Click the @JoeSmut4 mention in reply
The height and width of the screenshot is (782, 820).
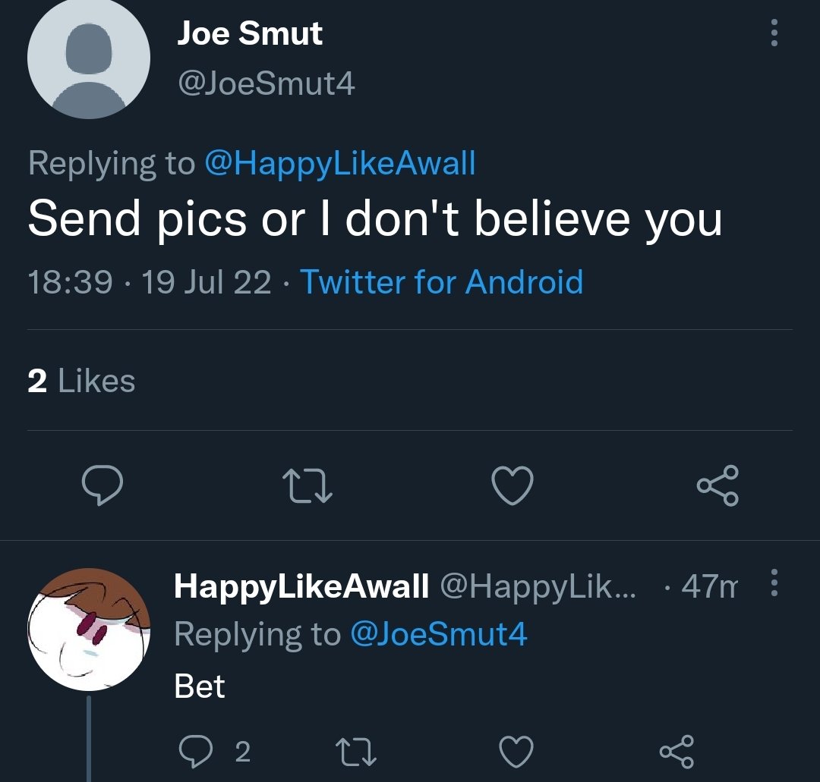[438, 634]
